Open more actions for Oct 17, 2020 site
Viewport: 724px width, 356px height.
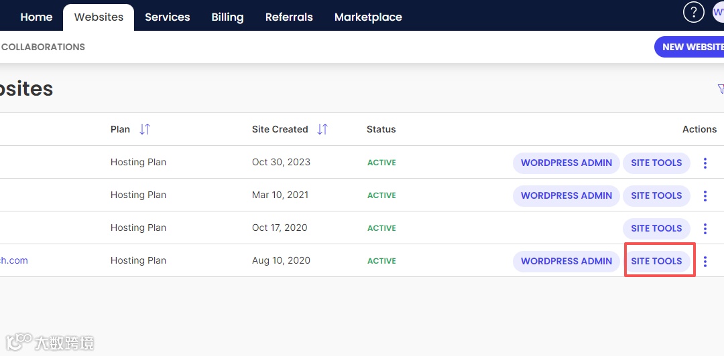[705, 228]
